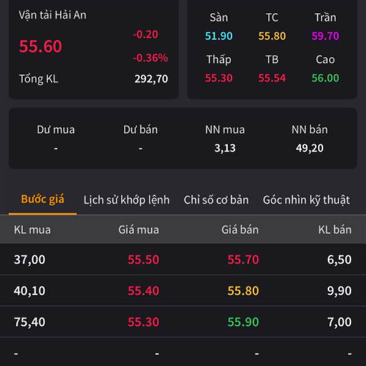This screenshot has width=366, height=366.
Task: Click the sell volume 6,50
Action: [x=339, y=260]
